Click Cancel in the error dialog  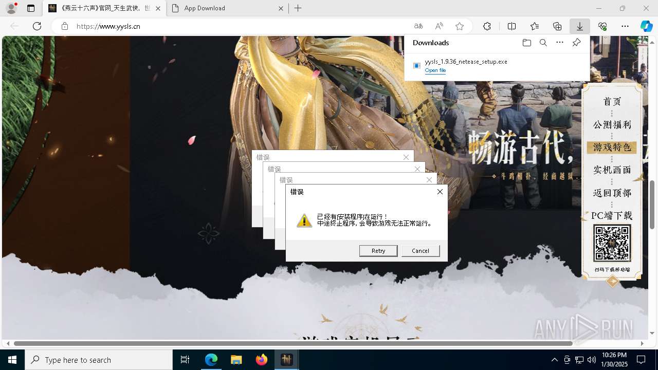click(421, 251)
